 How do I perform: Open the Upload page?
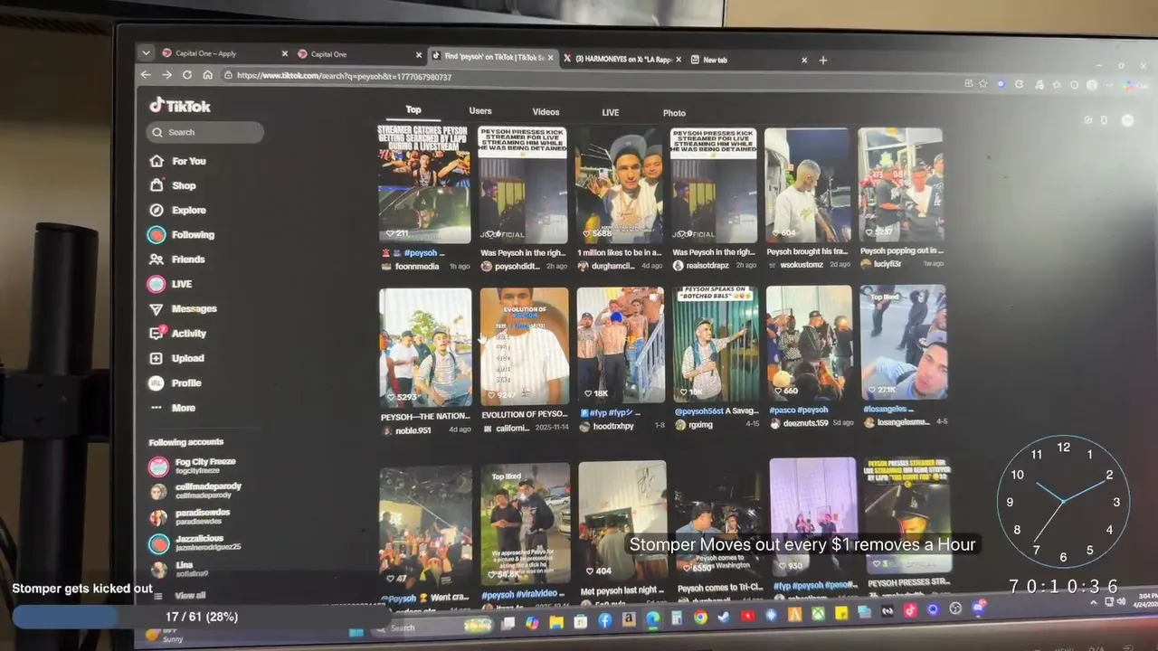(x=176, y=358)
